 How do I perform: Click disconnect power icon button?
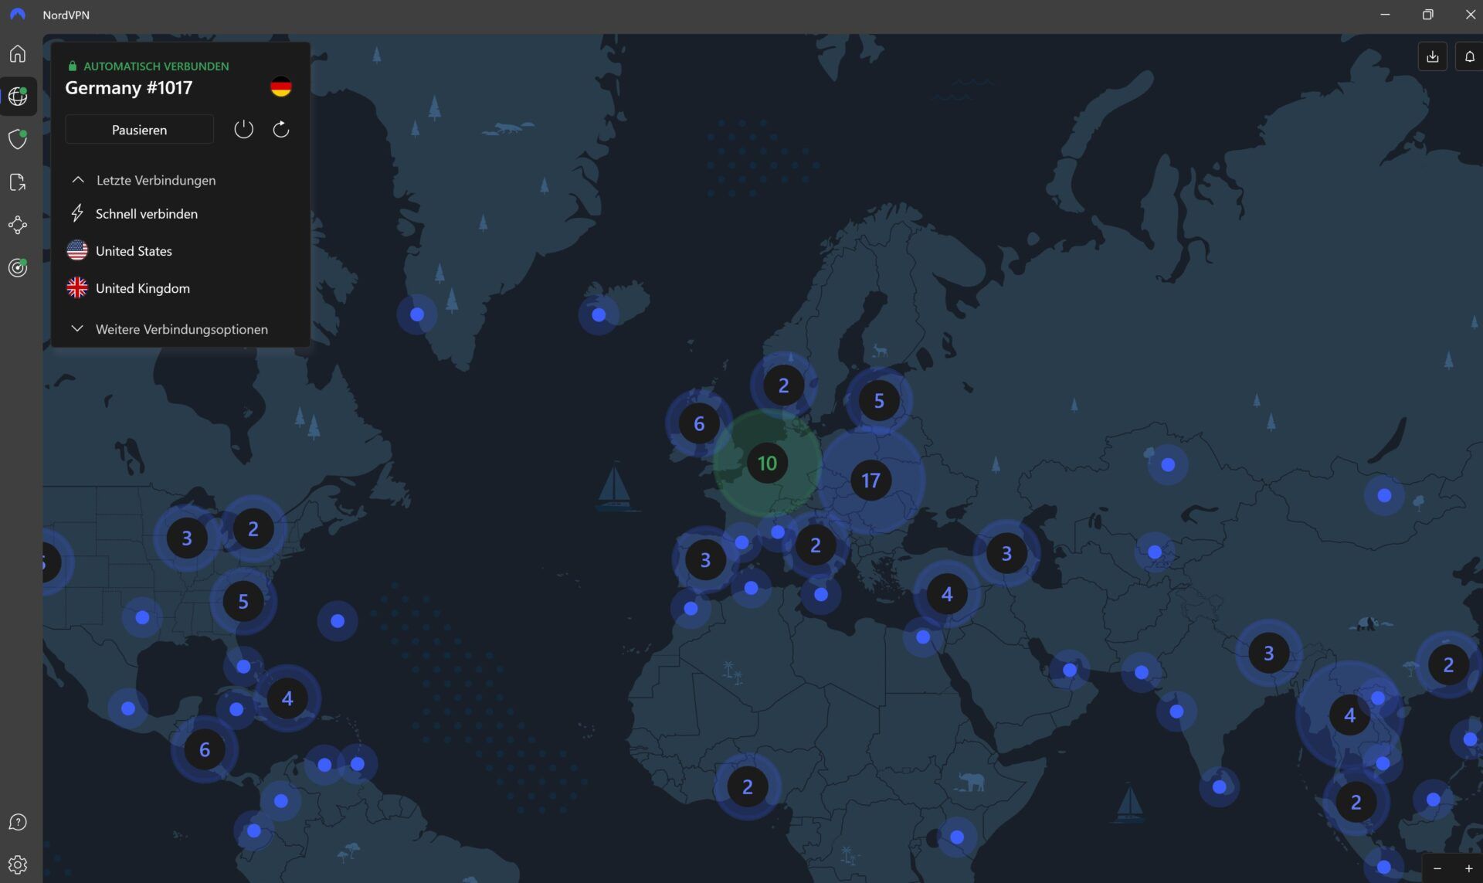pyautogui.click(x=244, y=127)
